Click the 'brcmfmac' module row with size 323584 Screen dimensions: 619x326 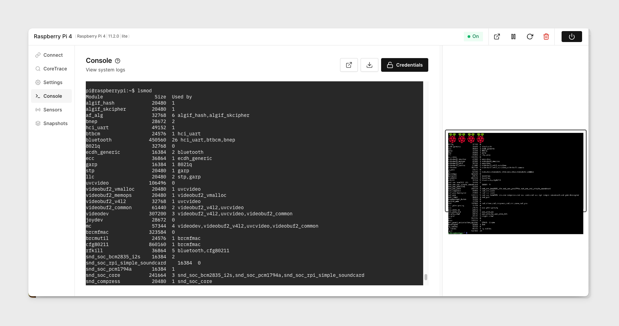point(130,232)
